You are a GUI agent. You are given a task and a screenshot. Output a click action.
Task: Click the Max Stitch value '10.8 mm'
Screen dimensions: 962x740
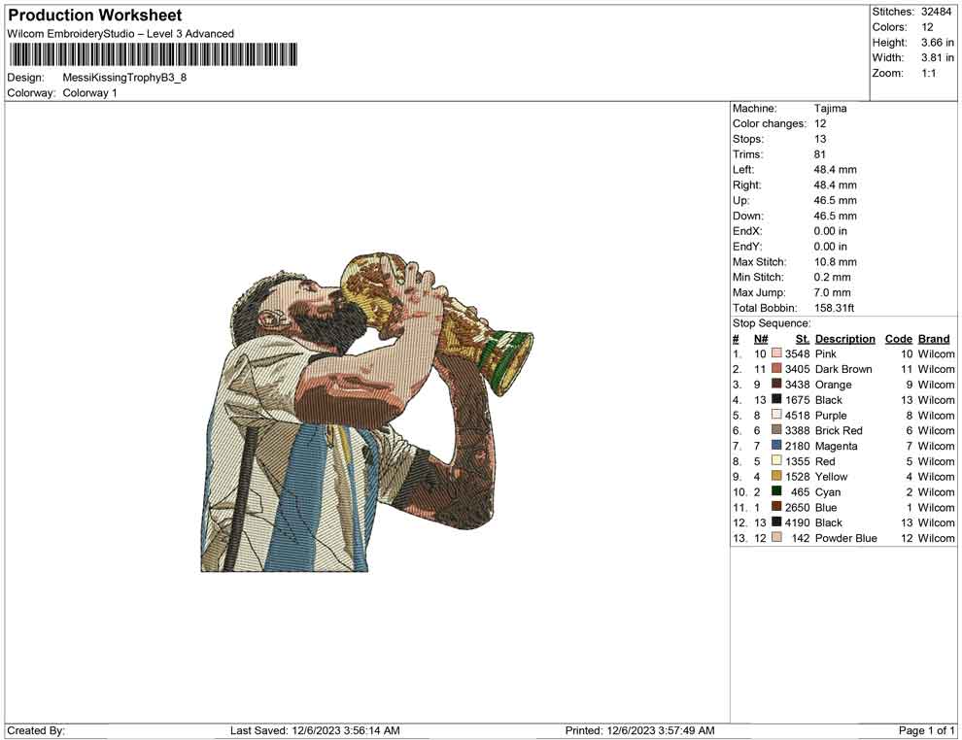coord(836,262)
